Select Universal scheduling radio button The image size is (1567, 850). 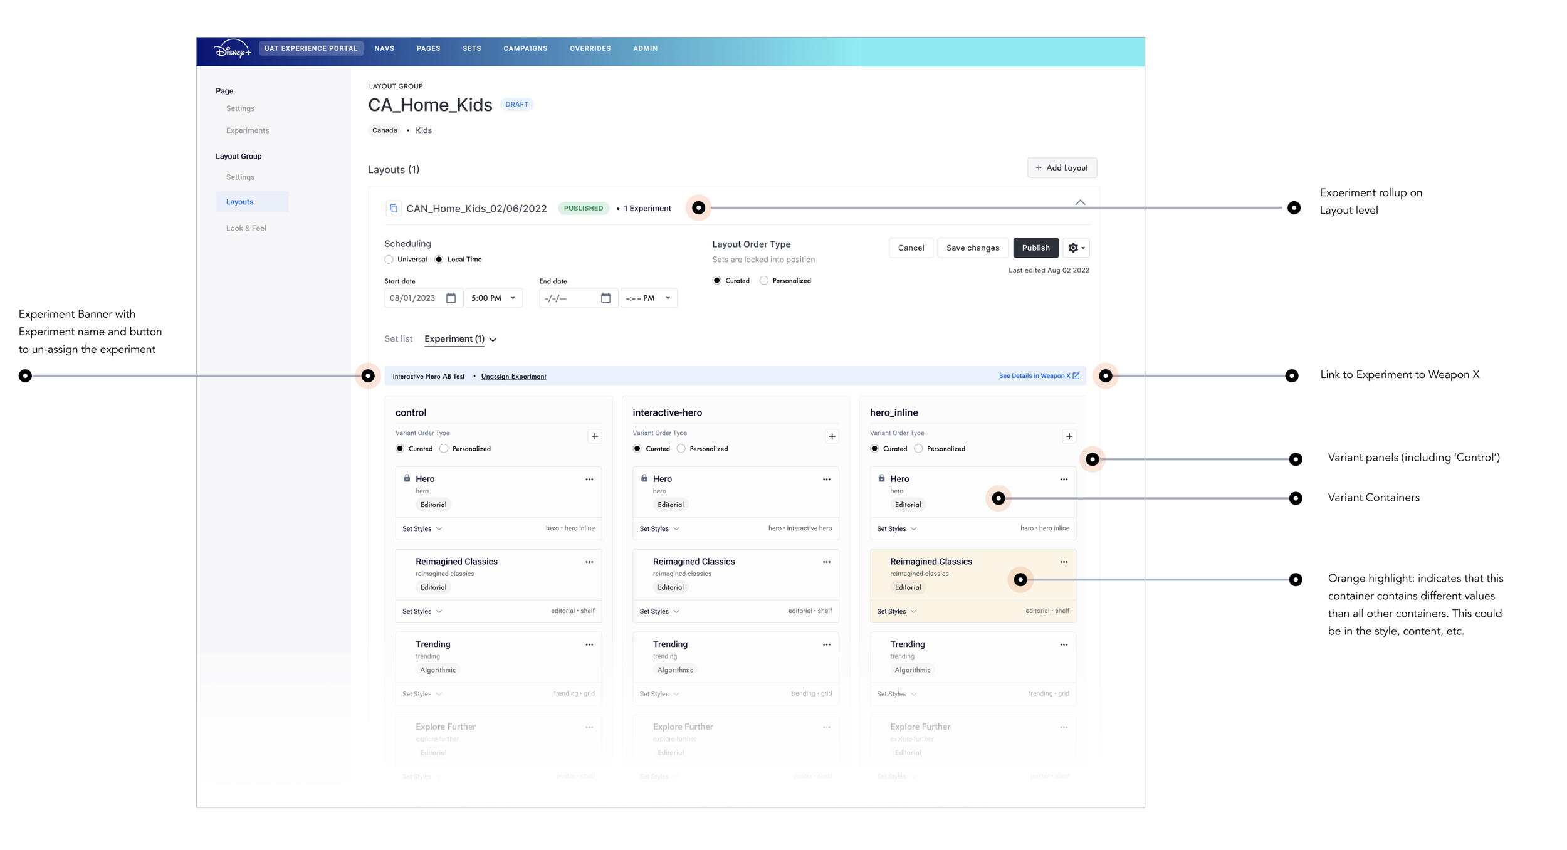pos(389,260)
